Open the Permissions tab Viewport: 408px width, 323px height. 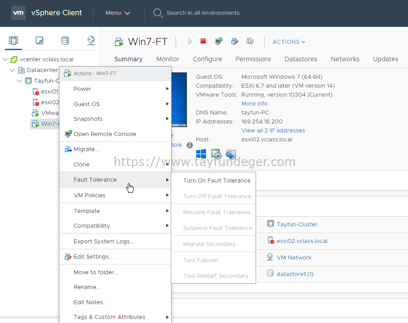click(253, 59)
